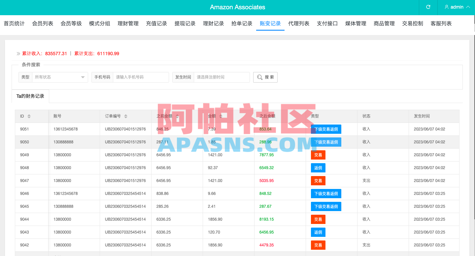Click 交易 tag in row 9044
This screenshot has width=475, height=256.
tap(318, 219)
